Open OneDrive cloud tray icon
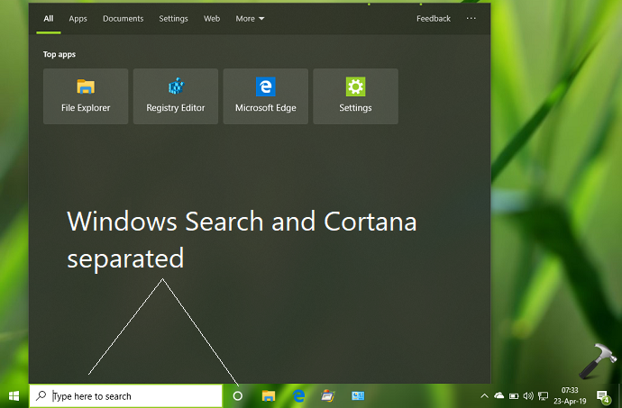 click(499, 395)
